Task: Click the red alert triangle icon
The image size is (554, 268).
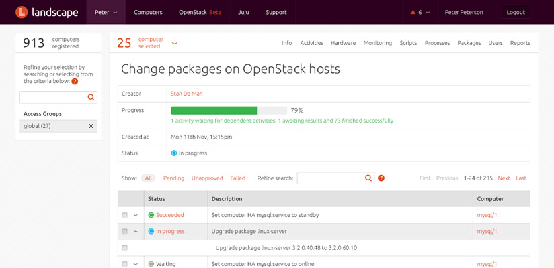Action: pyautogui.click(x=413, y=12)
